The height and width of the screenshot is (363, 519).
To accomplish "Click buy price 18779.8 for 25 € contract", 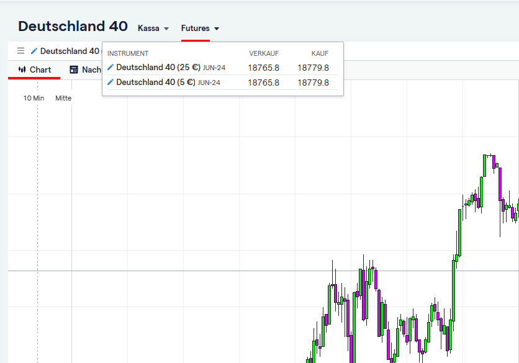I will coord(313,68).
